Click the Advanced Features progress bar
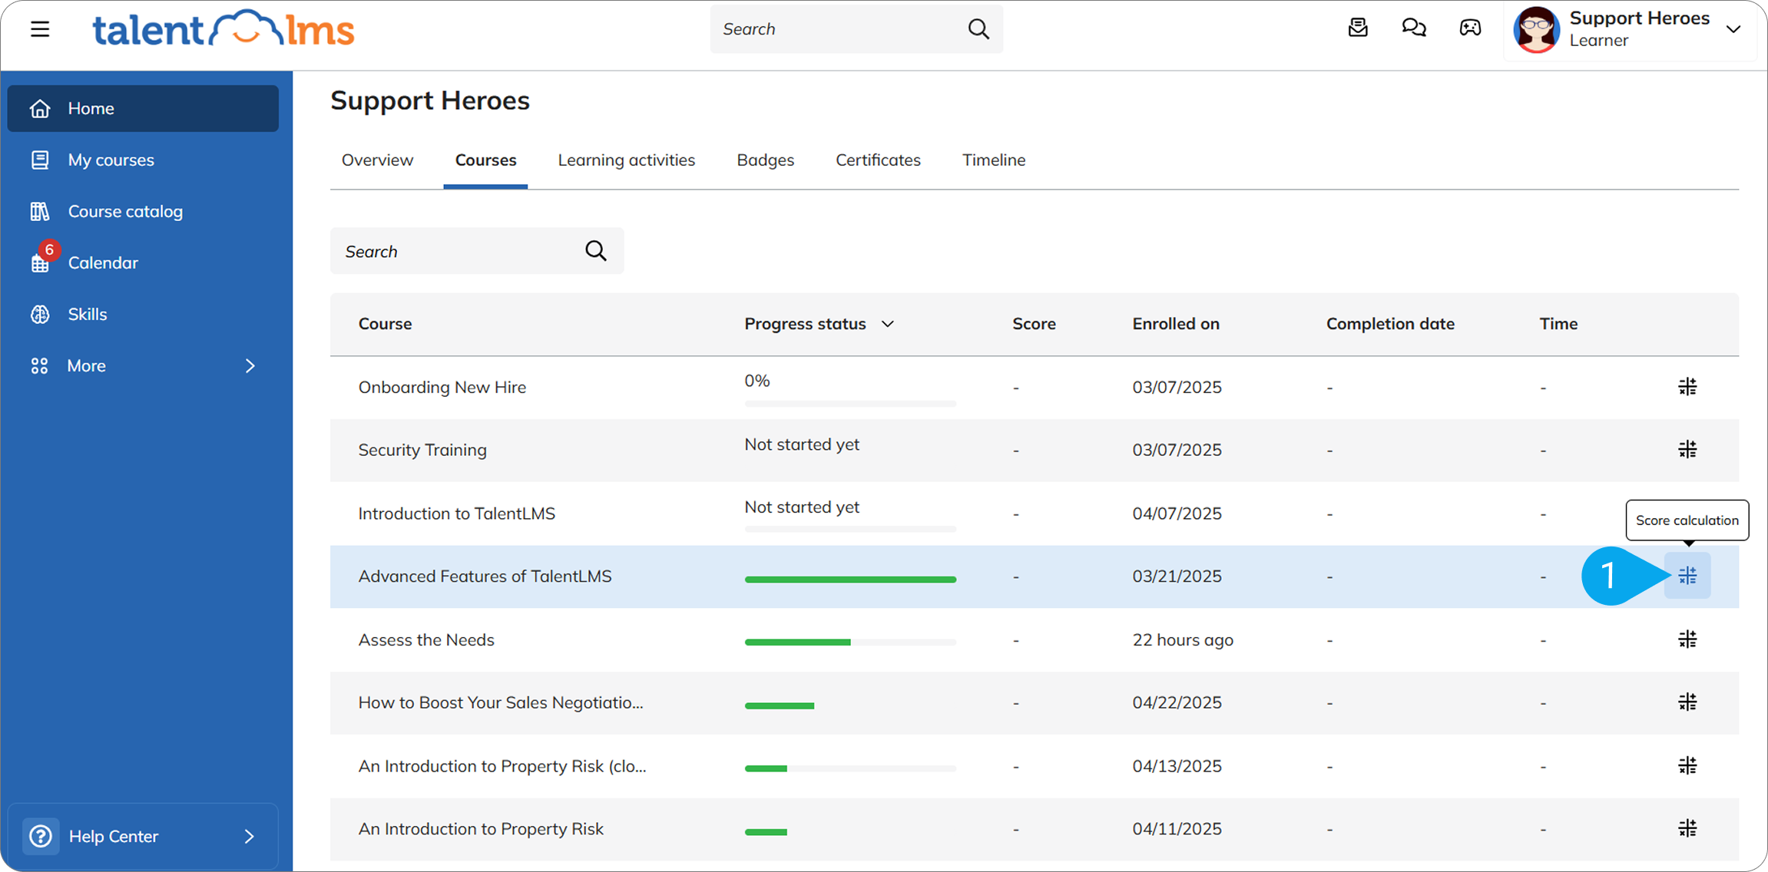Image resolution: width=1768 pixels, height=872 pixels. pos(850,580)
